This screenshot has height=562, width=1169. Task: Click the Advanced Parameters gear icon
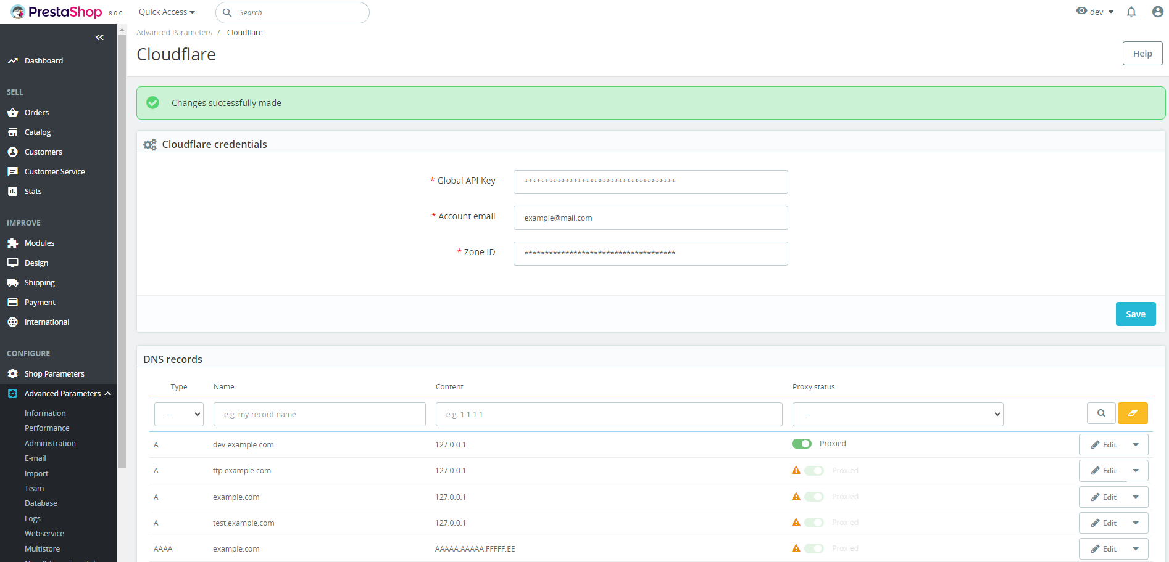tap(12, 394)
